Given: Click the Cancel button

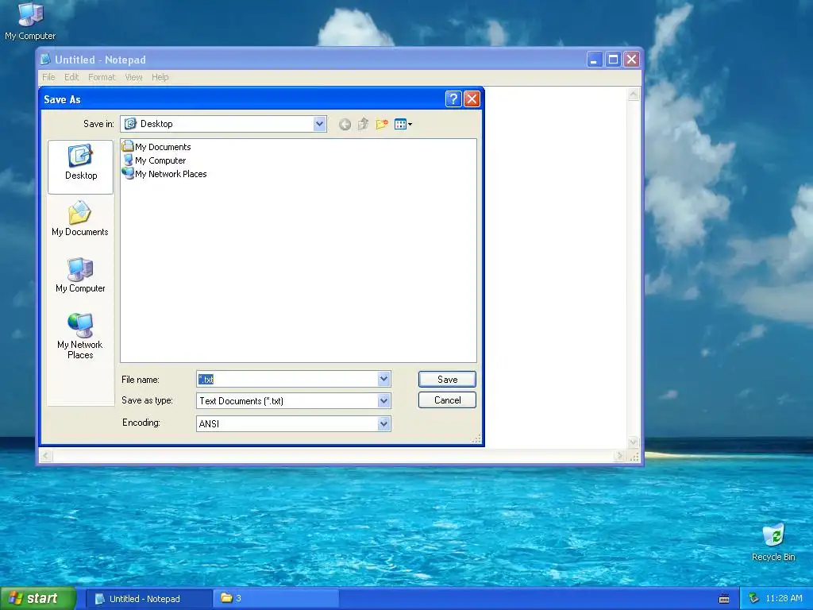Looking at the screenshot, I should 447,400.
